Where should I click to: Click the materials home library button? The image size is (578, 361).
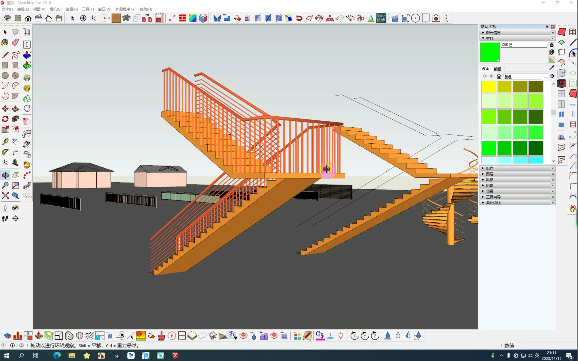(x=499, y=76)
